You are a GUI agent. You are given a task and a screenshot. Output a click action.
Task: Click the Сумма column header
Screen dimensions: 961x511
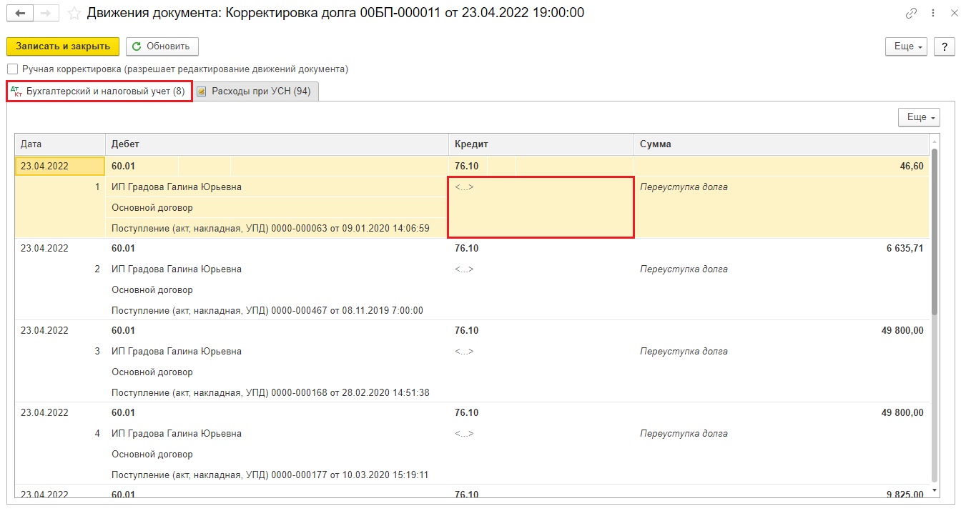tap(782, 144)
